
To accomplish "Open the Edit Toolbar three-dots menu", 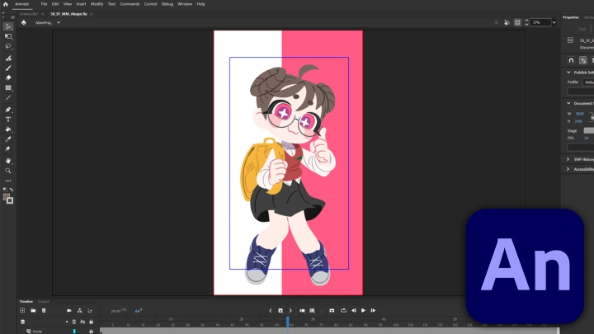I will click(x=8, y=181).
